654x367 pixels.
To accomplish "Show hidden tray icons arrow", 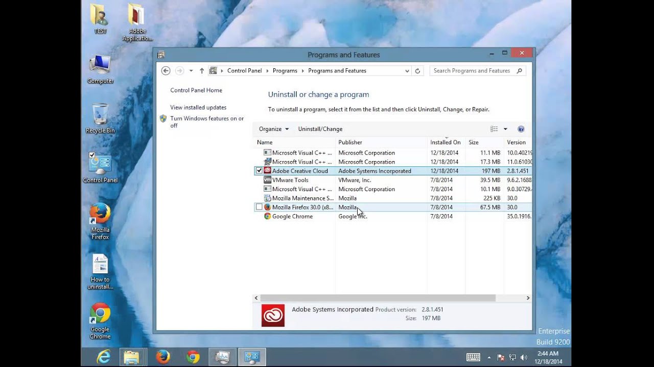I will tap(489, 357).
